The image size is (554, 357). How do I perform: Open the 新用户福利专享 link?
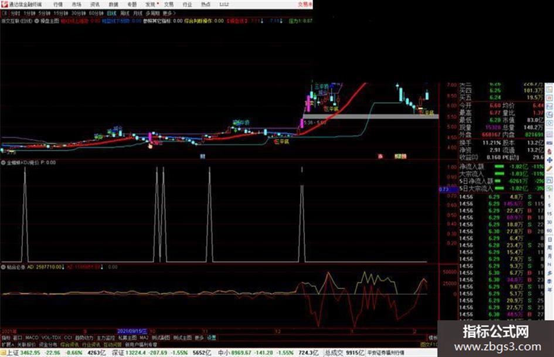click(141, 345)
